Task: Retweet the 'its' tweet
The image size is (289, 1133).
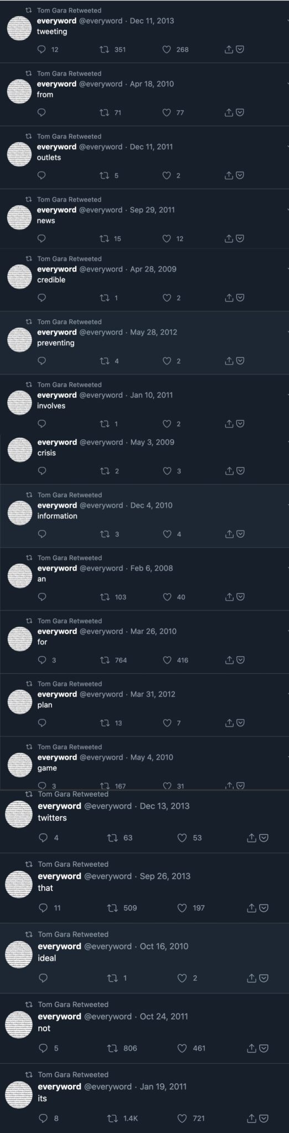Action: click(112, 1119)
